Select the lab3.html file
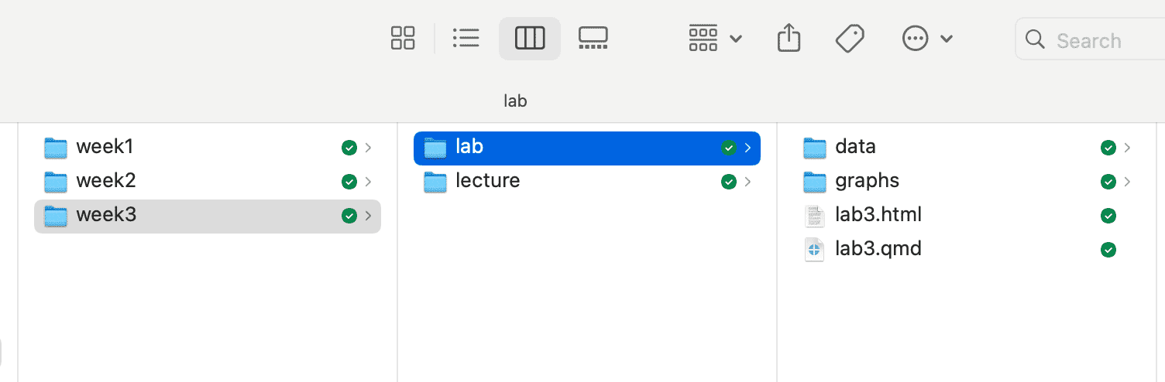 (x=878, y=215)
